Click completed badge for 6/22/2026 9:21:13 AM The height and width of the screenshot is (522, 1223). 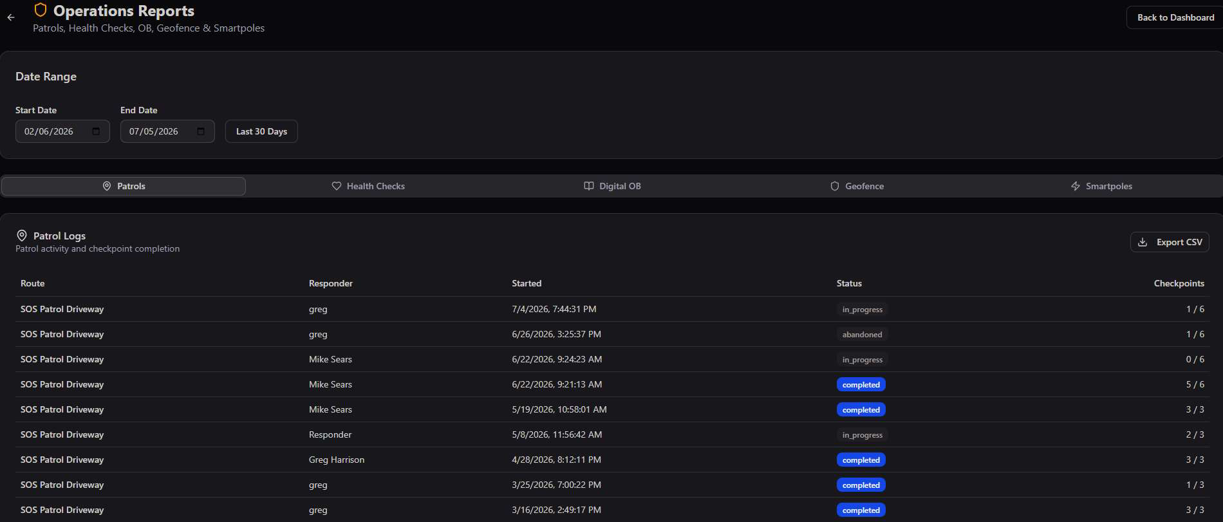861,385
